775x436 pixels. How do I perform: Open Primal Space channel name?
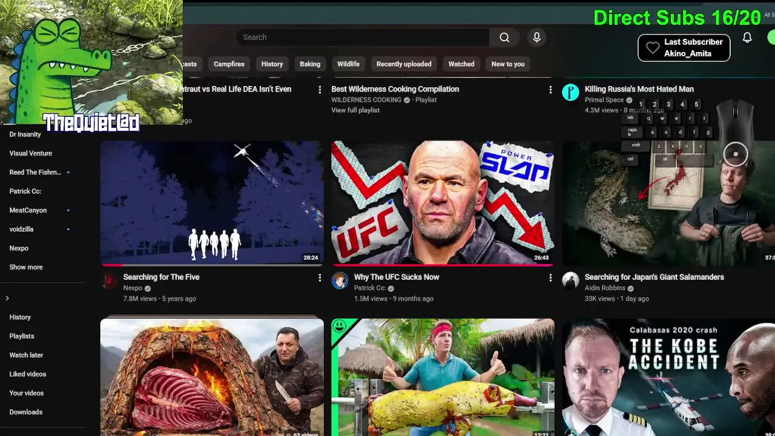click(604, 100)
